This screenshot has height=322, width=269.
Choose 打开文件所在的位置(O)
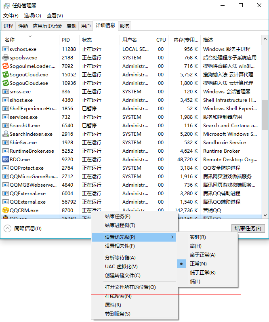[x=134, y=287]
